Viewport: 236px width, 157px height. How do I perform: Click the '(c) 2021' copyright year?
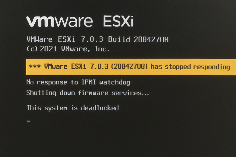[x=42, y=49]
